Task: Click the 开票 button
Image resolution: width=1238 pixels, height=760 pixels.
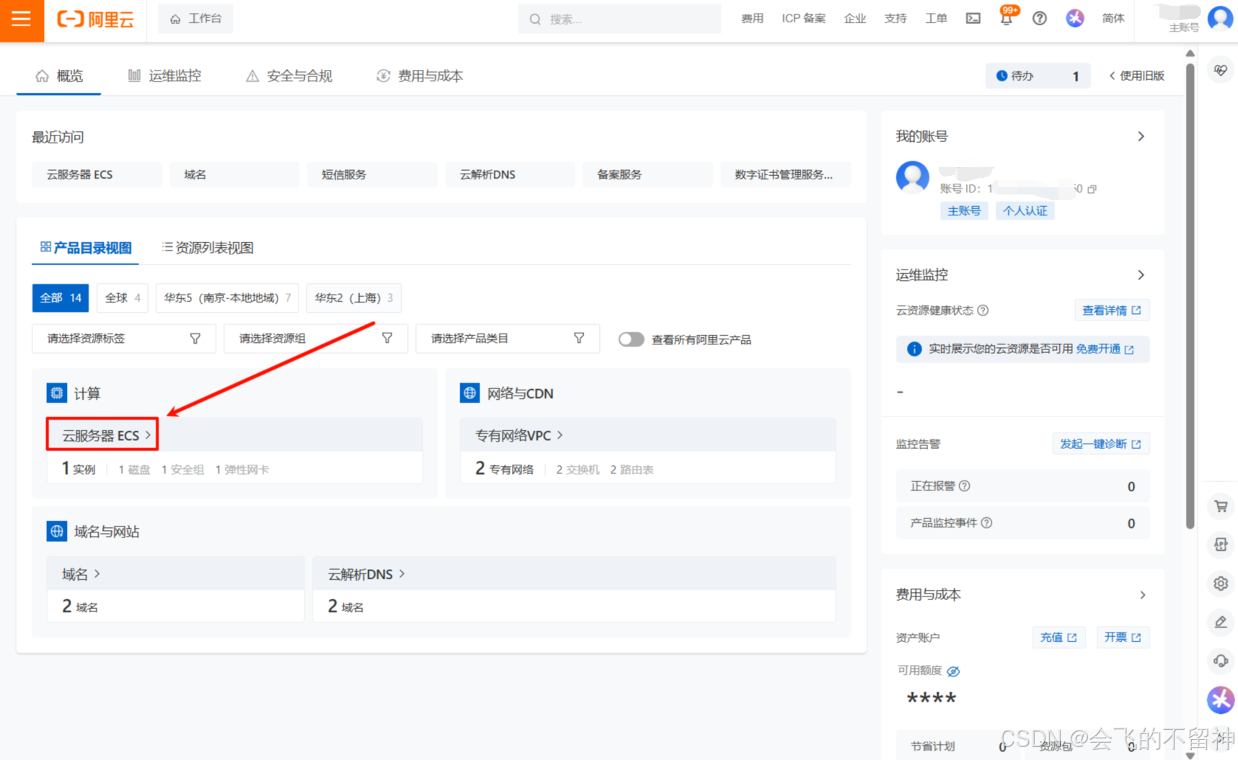Action: [1123, 638]
